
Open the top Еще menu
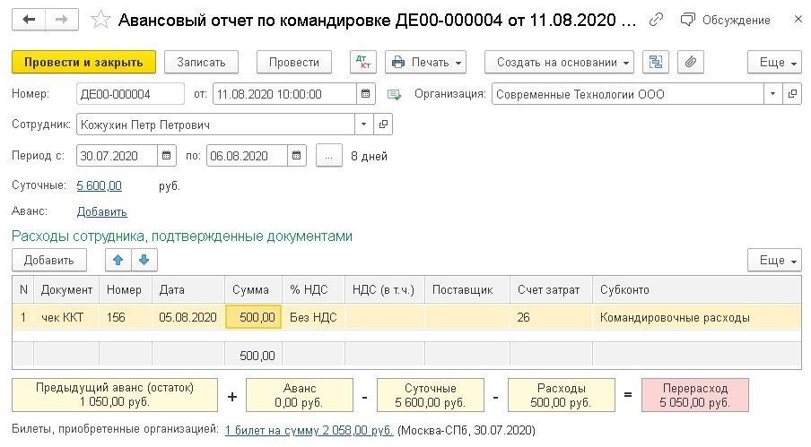click(x=773, y=62)
